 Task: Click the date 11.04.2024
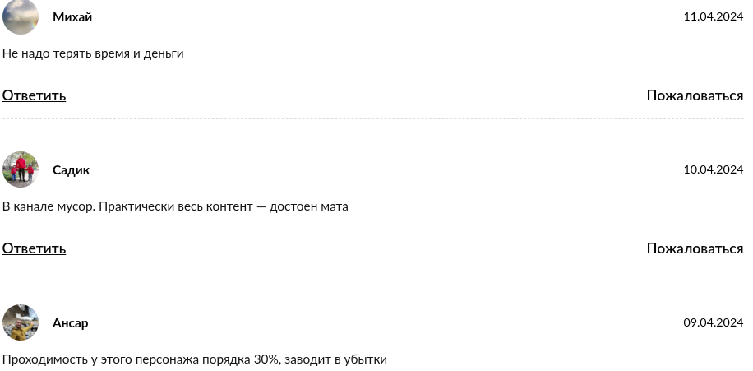coord(713,17)
